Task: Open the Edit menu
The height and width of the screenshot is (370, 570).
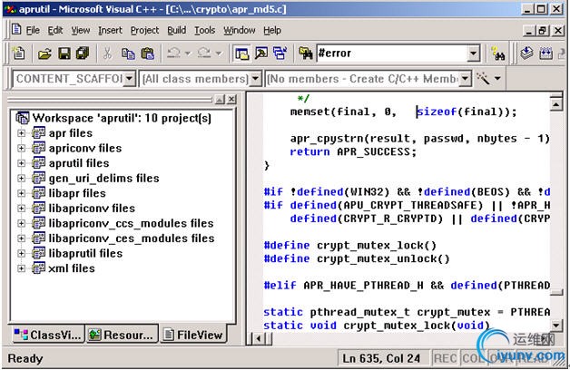Action: [55, 30]
